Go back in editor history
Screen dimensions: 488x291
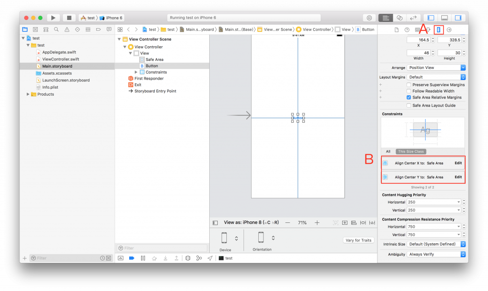tap(128, 30)
